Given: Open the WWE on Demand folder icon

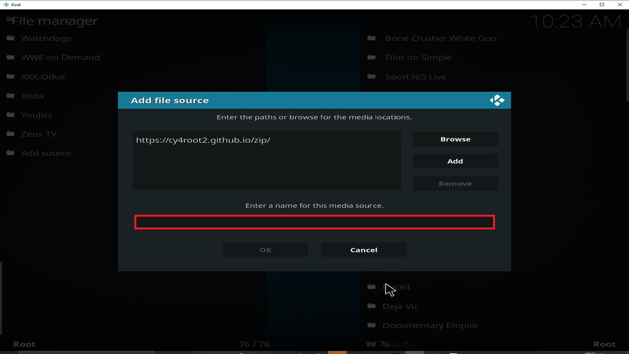Looking at the screenshot, I should tap(10, 57).
